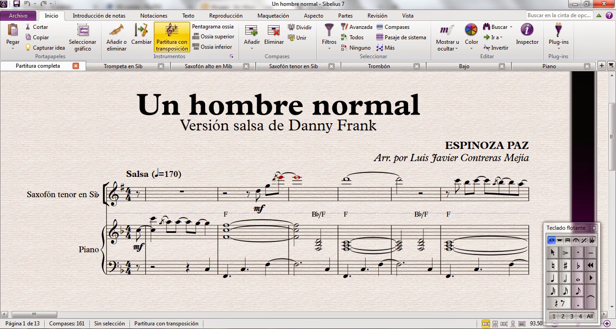Click Copiar in the Portapapeles group
Viewport: 616px width, 329px height.
(x=37, y=37)
